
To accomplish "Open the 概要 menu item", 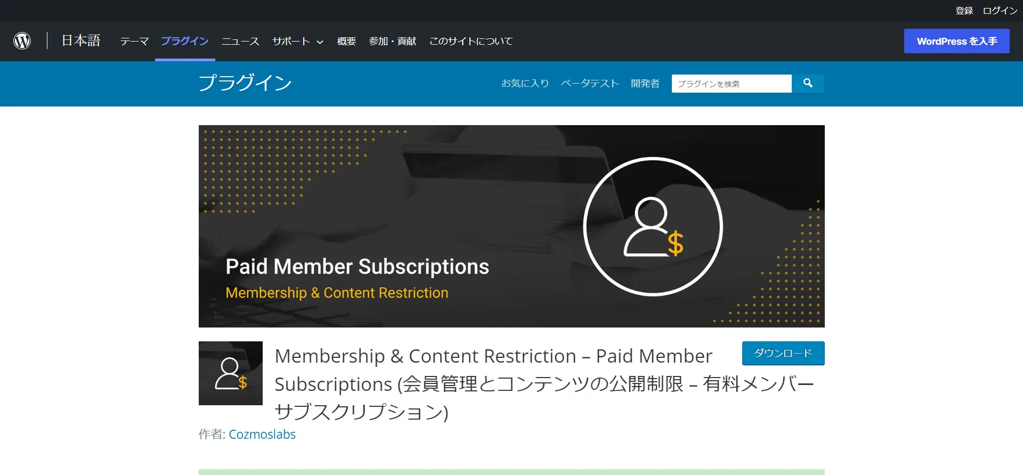I will (346, 41).
